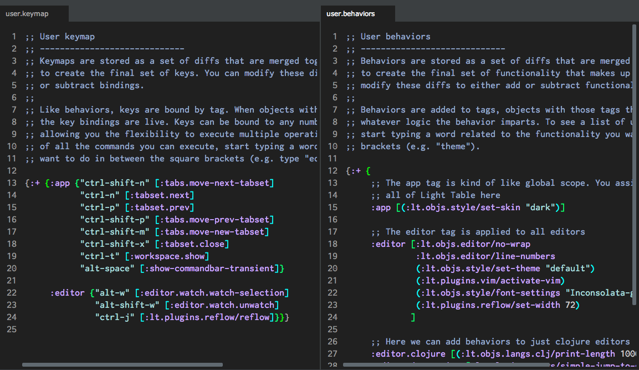
Task: Click the :lt.objs.editor/no-wrap behavior
Action: tap(473, 244)
